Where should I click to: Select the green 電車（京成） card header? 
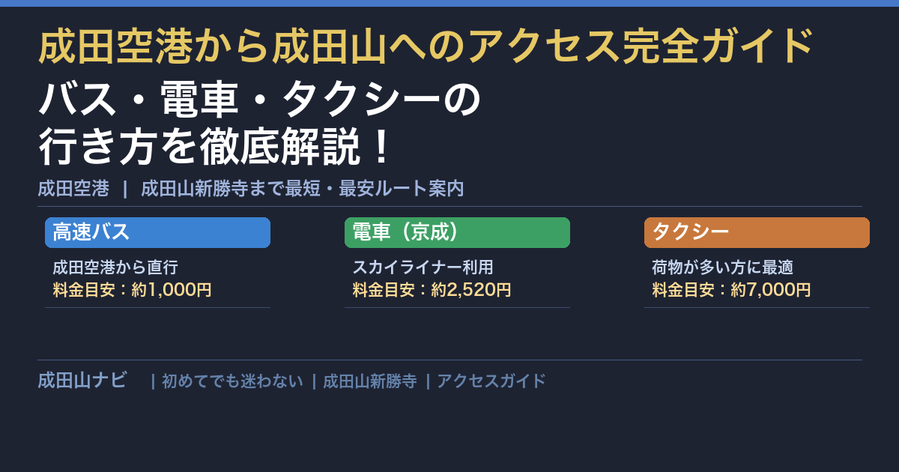(457, 232)
